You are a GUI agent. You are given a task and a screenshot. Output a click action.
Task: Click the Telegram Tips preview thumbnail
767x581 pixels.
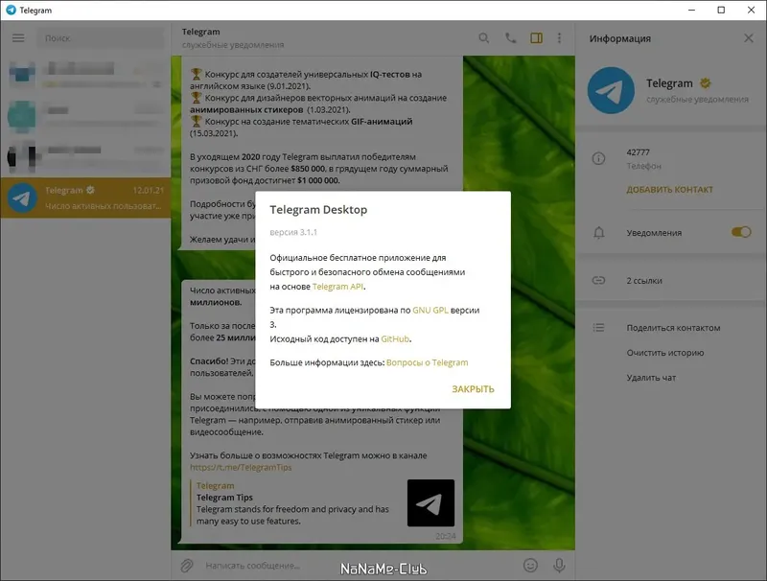coord(430,502)
